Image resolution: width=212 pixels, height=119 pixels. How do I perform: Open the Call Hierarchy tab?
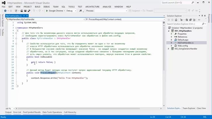pos(70,112)
